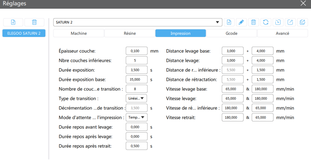The width and height of the screenshot is (311, 167).
Task: Click the last export-all icon in toolbar
Action: click(302, 22)
